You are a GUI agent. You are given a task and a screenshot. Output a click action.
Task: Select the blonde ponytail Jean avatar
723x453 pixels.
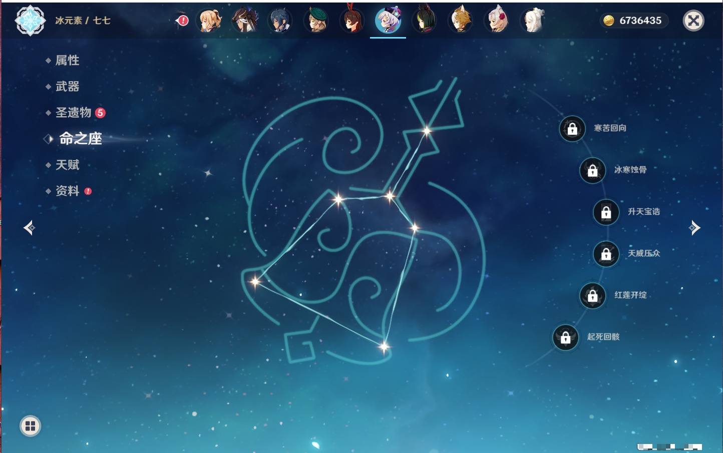(210, 21)
